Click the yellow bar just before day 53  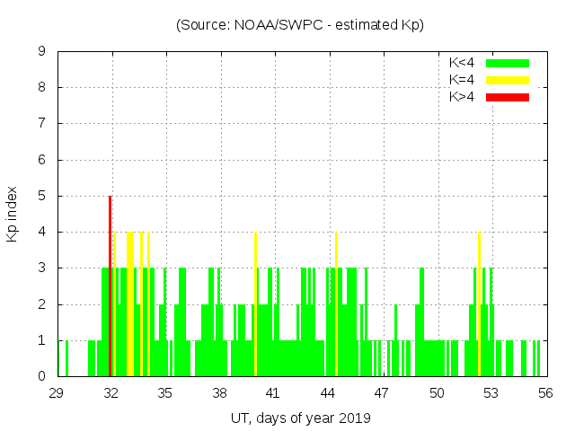(479, 305)
